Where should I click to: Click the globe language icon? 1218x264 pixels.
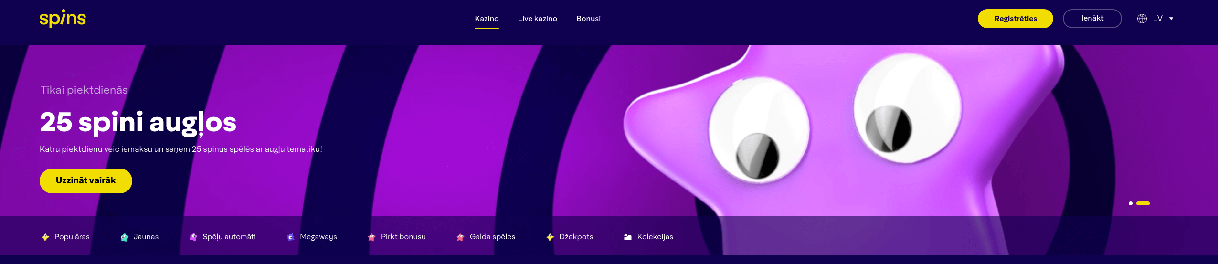tap(1142, 19)
